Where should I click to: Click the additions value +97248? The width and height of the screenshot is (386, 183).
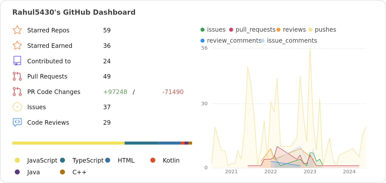point(115,92)
